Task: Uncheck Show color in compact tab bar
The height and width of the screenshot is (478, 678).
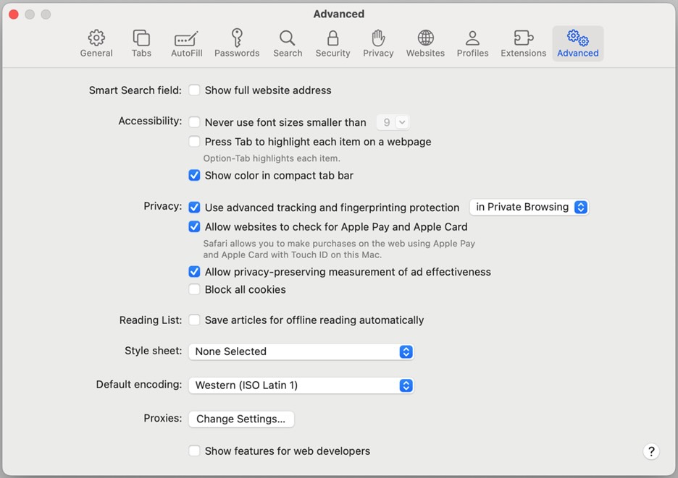Action: click(194, 175)
